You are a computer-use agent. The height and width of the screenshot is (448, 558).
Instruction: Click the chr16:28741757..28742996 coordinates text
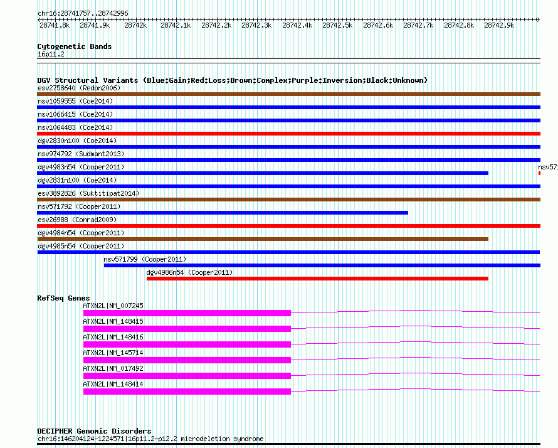click(83, 13)
